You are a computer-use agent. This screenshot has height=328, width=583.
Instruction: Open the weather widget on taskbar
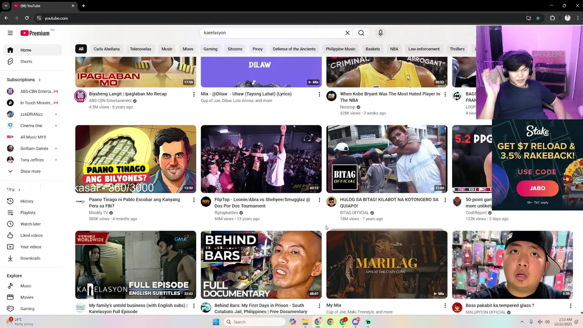pos(19,321)
